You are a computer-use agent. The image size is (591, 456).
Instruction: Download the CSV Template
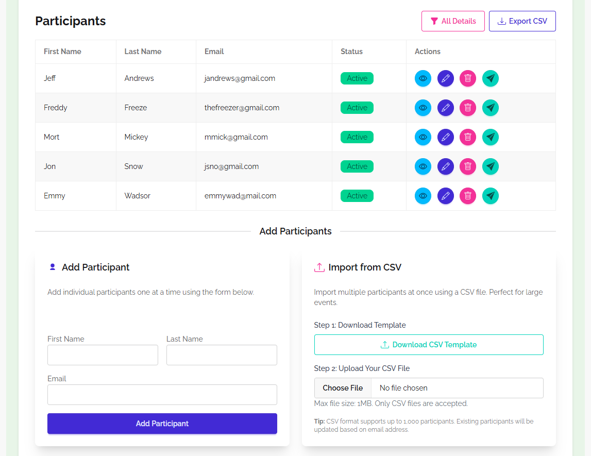point(429,344)
